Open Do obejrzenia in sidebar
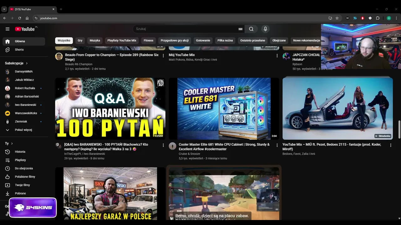Viewport: 401px width, 225px height. 24,168
